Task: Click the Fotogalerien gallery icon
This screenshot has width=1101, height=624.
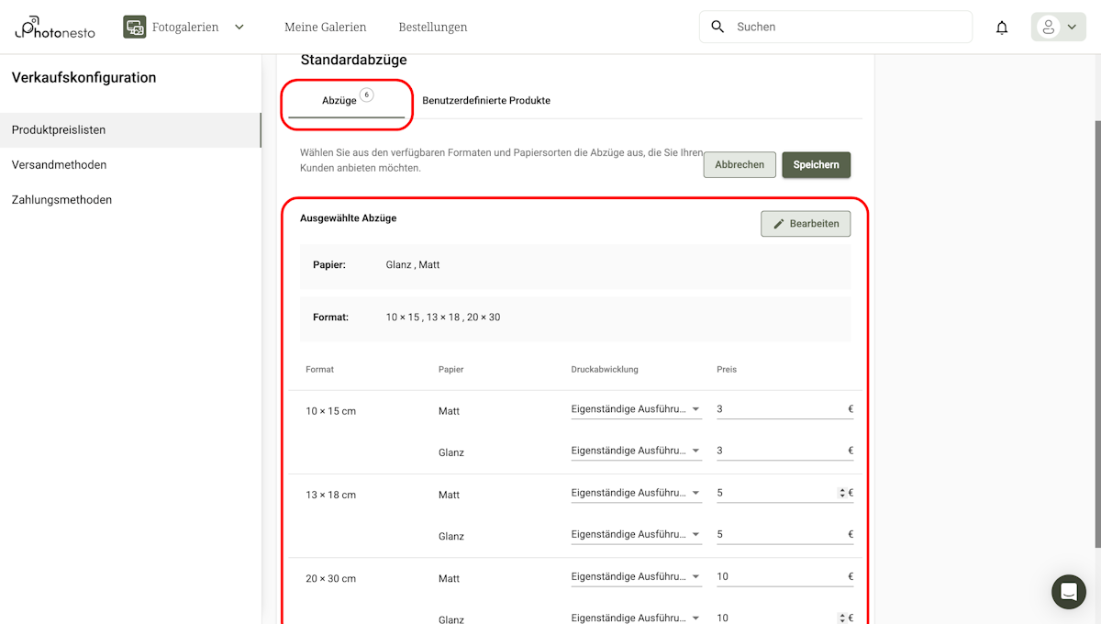Action: [134, 27]
